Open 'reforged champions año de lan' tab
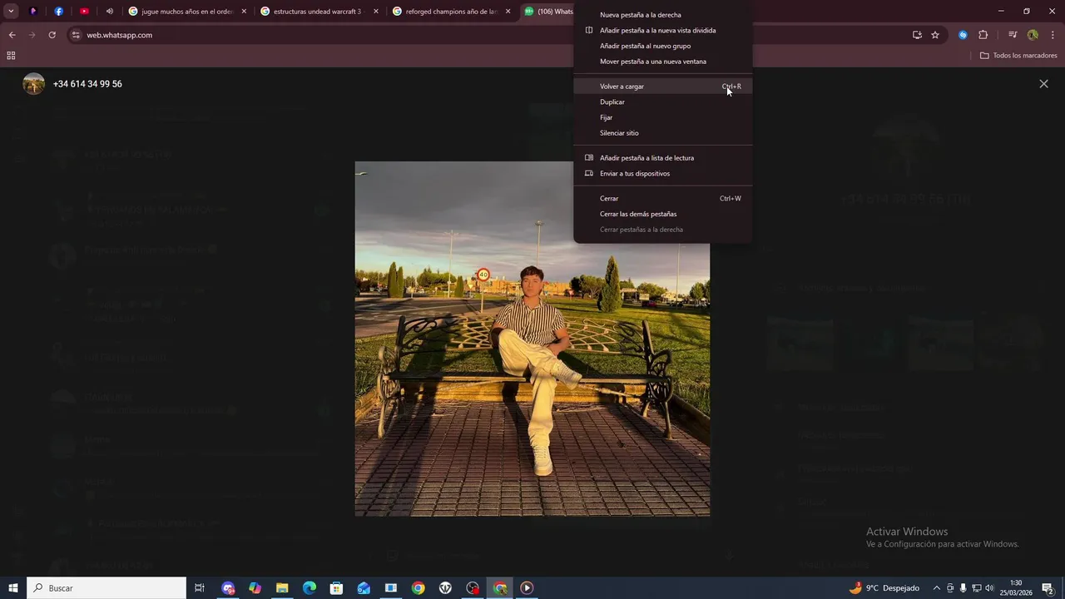1065x599 pixels. point(451,12)
